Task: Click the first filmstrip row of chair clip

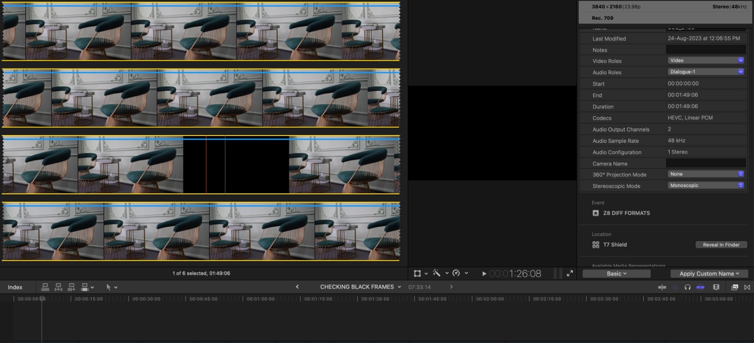Action: (x=201, y=31)
